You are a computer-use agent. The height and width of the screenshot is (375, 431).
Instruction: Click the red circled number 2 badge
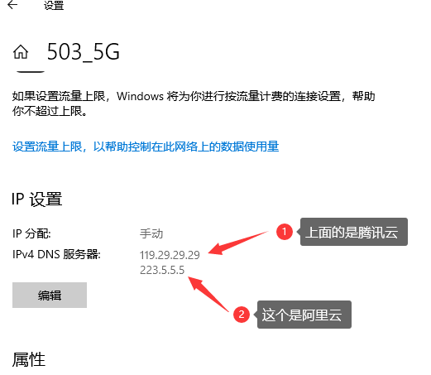coord(242,315)
